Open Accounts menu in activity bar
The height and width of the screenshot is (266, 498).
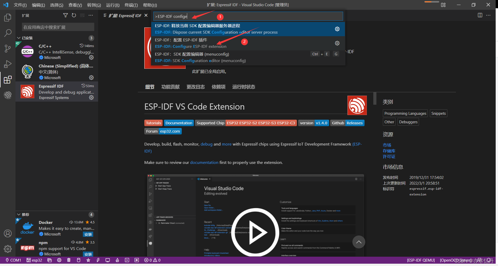[x=8, y=233]
